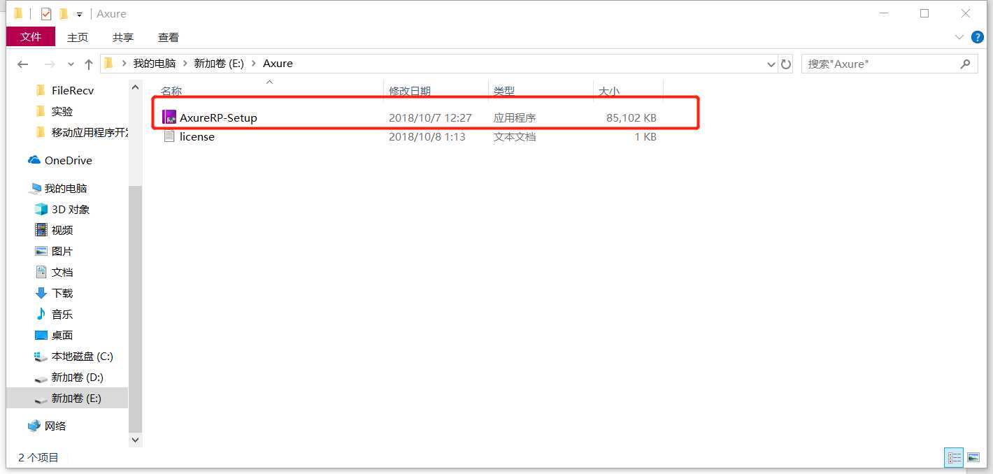Select the license file name

(197, 137)
